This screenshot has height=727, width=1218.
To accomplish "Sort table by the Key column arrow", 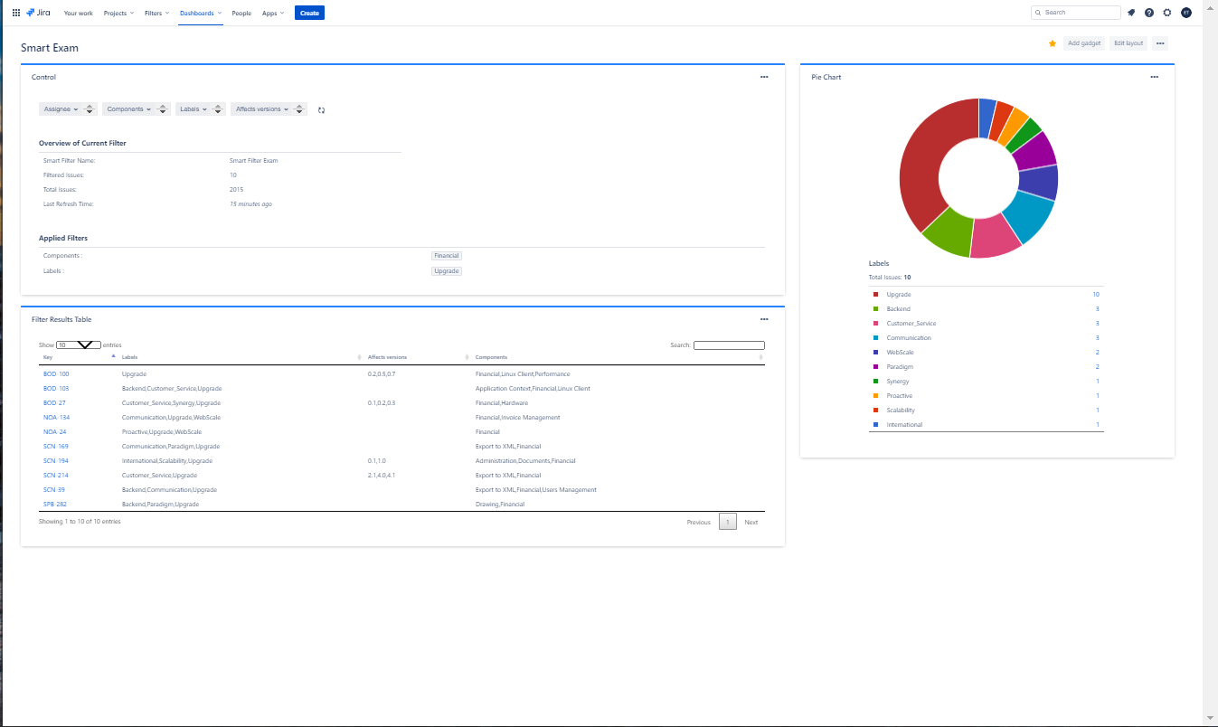I will [113, 356].
